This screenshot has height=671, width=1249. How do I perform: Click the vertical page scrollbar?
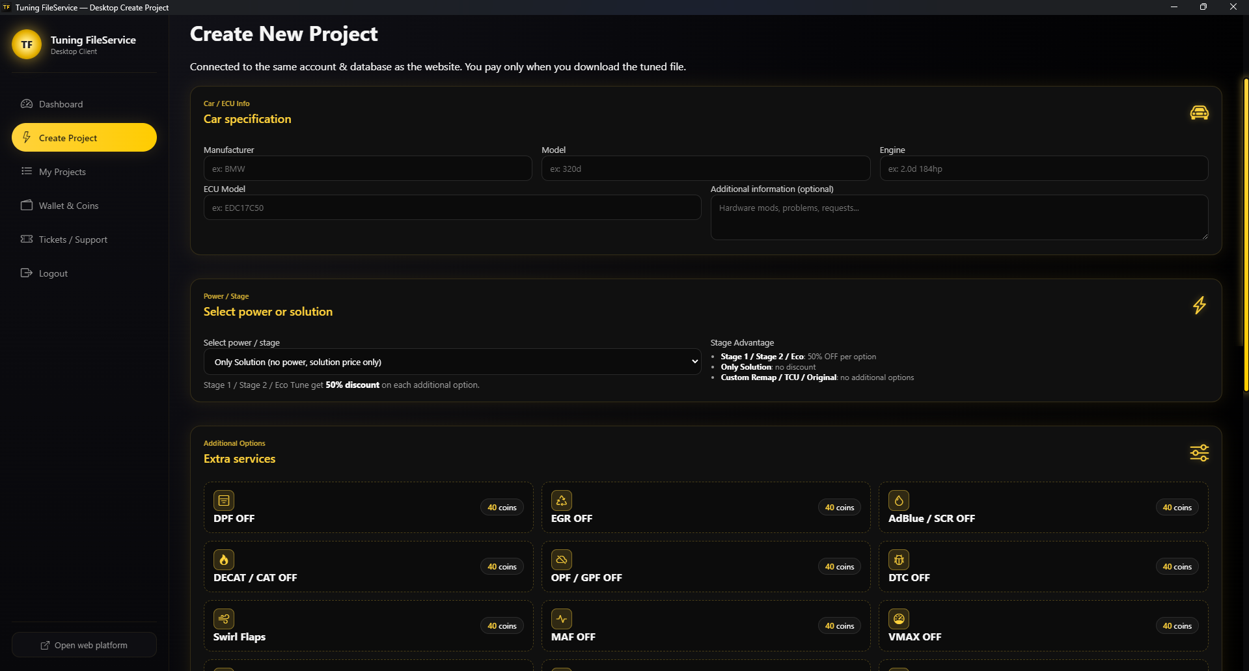coord(1245,234)
